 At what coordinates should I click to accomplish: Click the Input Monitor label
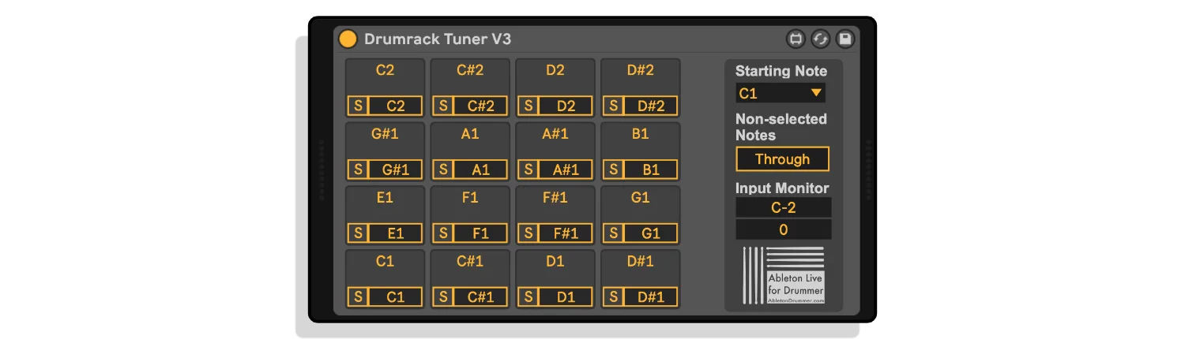(782, 188)
